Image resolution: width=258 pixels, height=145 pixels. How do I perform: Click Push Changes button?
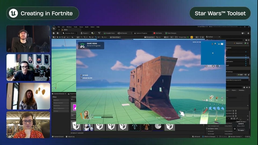coord(171,33)
